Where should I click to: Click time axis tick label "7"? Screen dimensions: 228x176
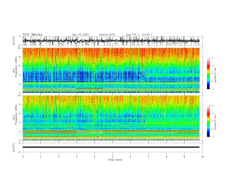149,157
